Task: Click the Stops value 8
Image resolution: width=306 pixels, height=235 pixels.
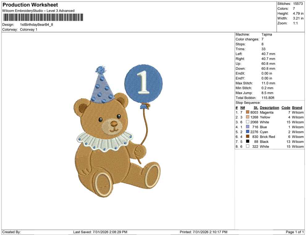Action: (262, 44)
